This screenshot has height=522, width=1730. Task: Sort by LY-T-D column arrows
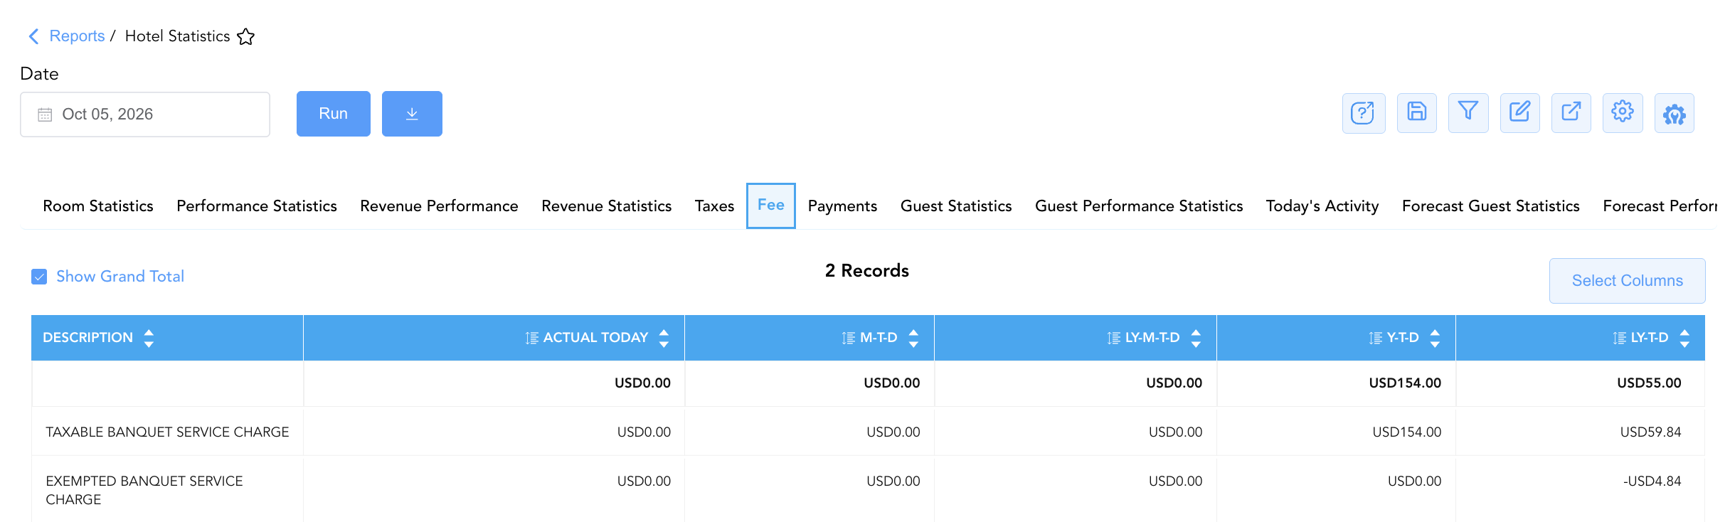(x=1684, y=338)
